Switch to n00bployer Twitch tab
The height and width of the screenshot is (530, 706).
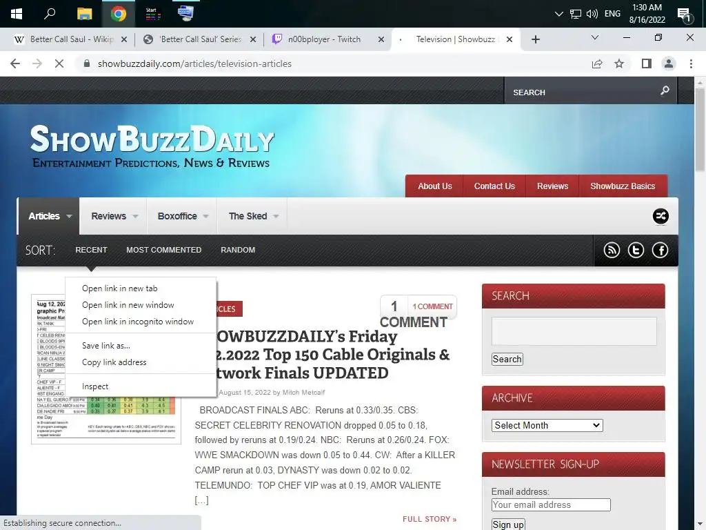323,39
